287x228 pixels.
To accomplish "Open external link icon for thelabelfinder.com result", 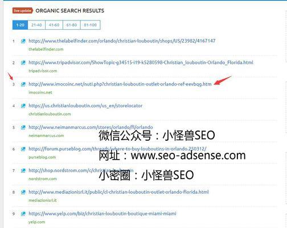I will pyautogui.click(x=23, y=41).
